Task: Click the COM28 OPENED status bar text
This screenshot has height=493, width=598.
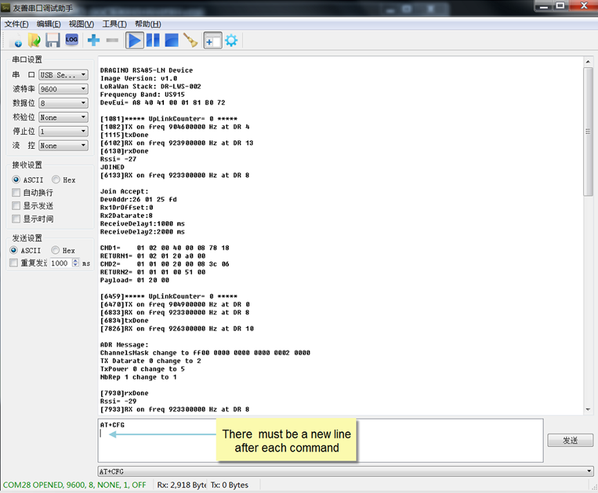Action: click(75, 485)
